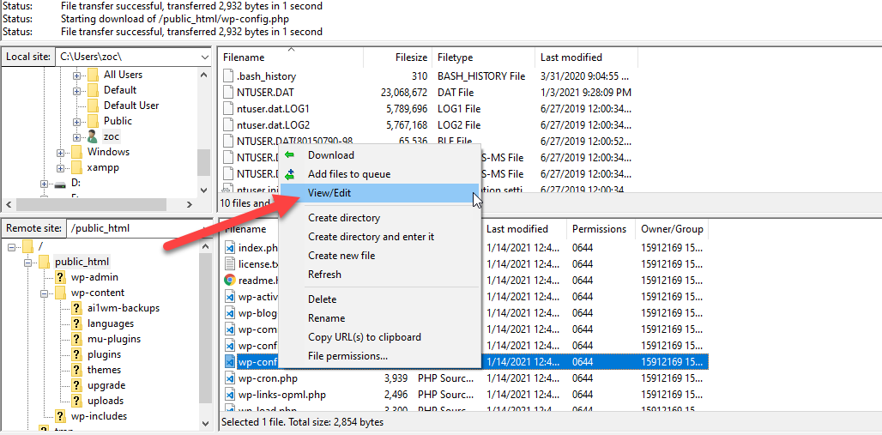882x435 pixels.
Task: Select the wp-includes folder icon
Action: pyautogui.click(x=60, y=416)
